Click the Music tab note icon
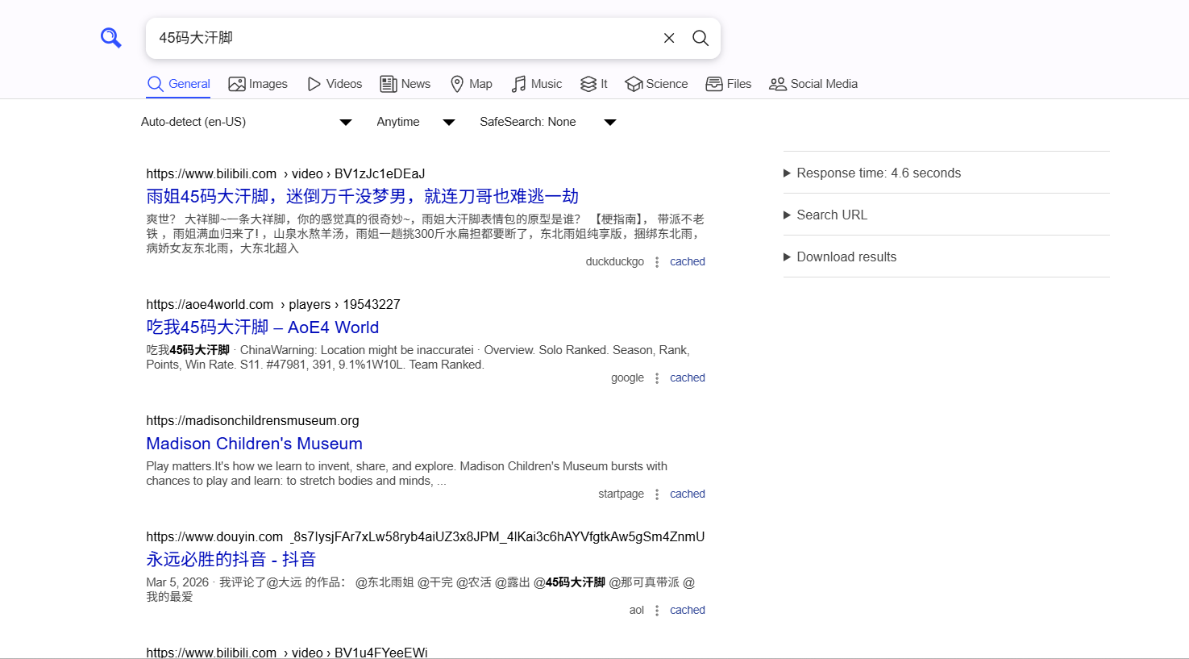This screenshot has width=1189, height=659. click(x=519, y=84)
